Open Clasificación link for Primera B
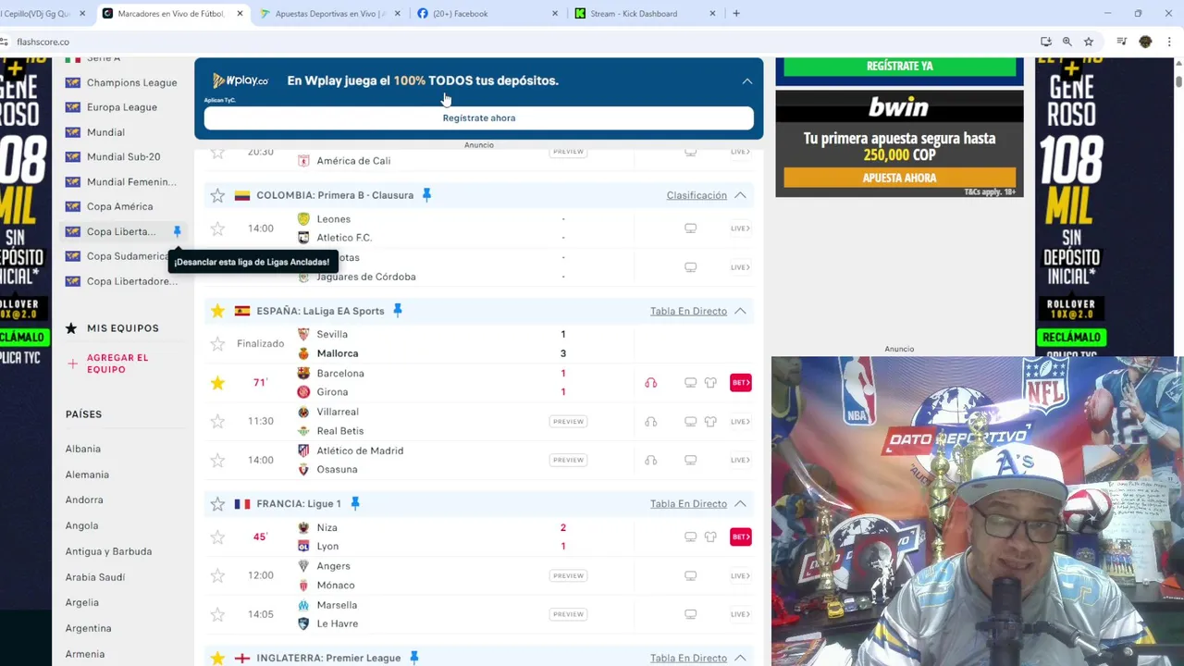The image size is (1184, 666). click(697, 195)
